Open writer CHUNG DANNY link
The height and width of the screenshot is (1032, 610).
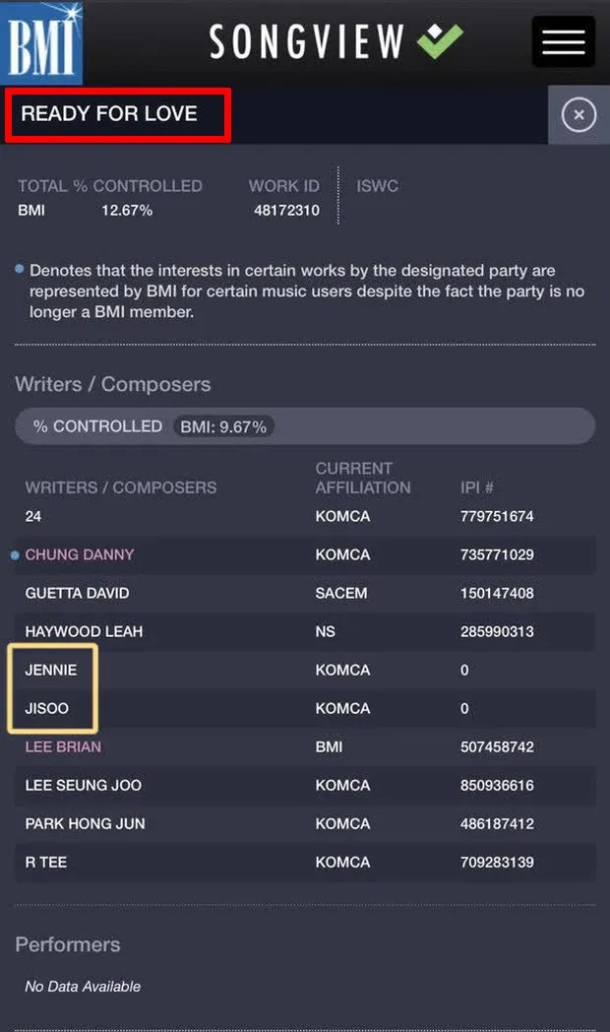(x=80, y=554)
